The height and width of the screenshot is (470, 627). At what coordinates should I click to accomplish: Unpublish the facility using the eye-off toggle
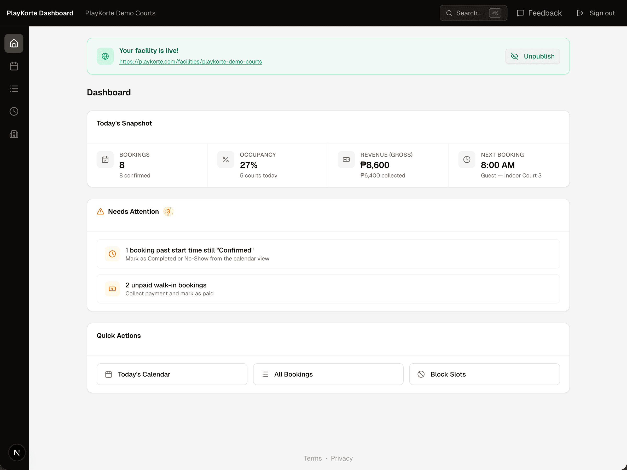click(532, 56)
